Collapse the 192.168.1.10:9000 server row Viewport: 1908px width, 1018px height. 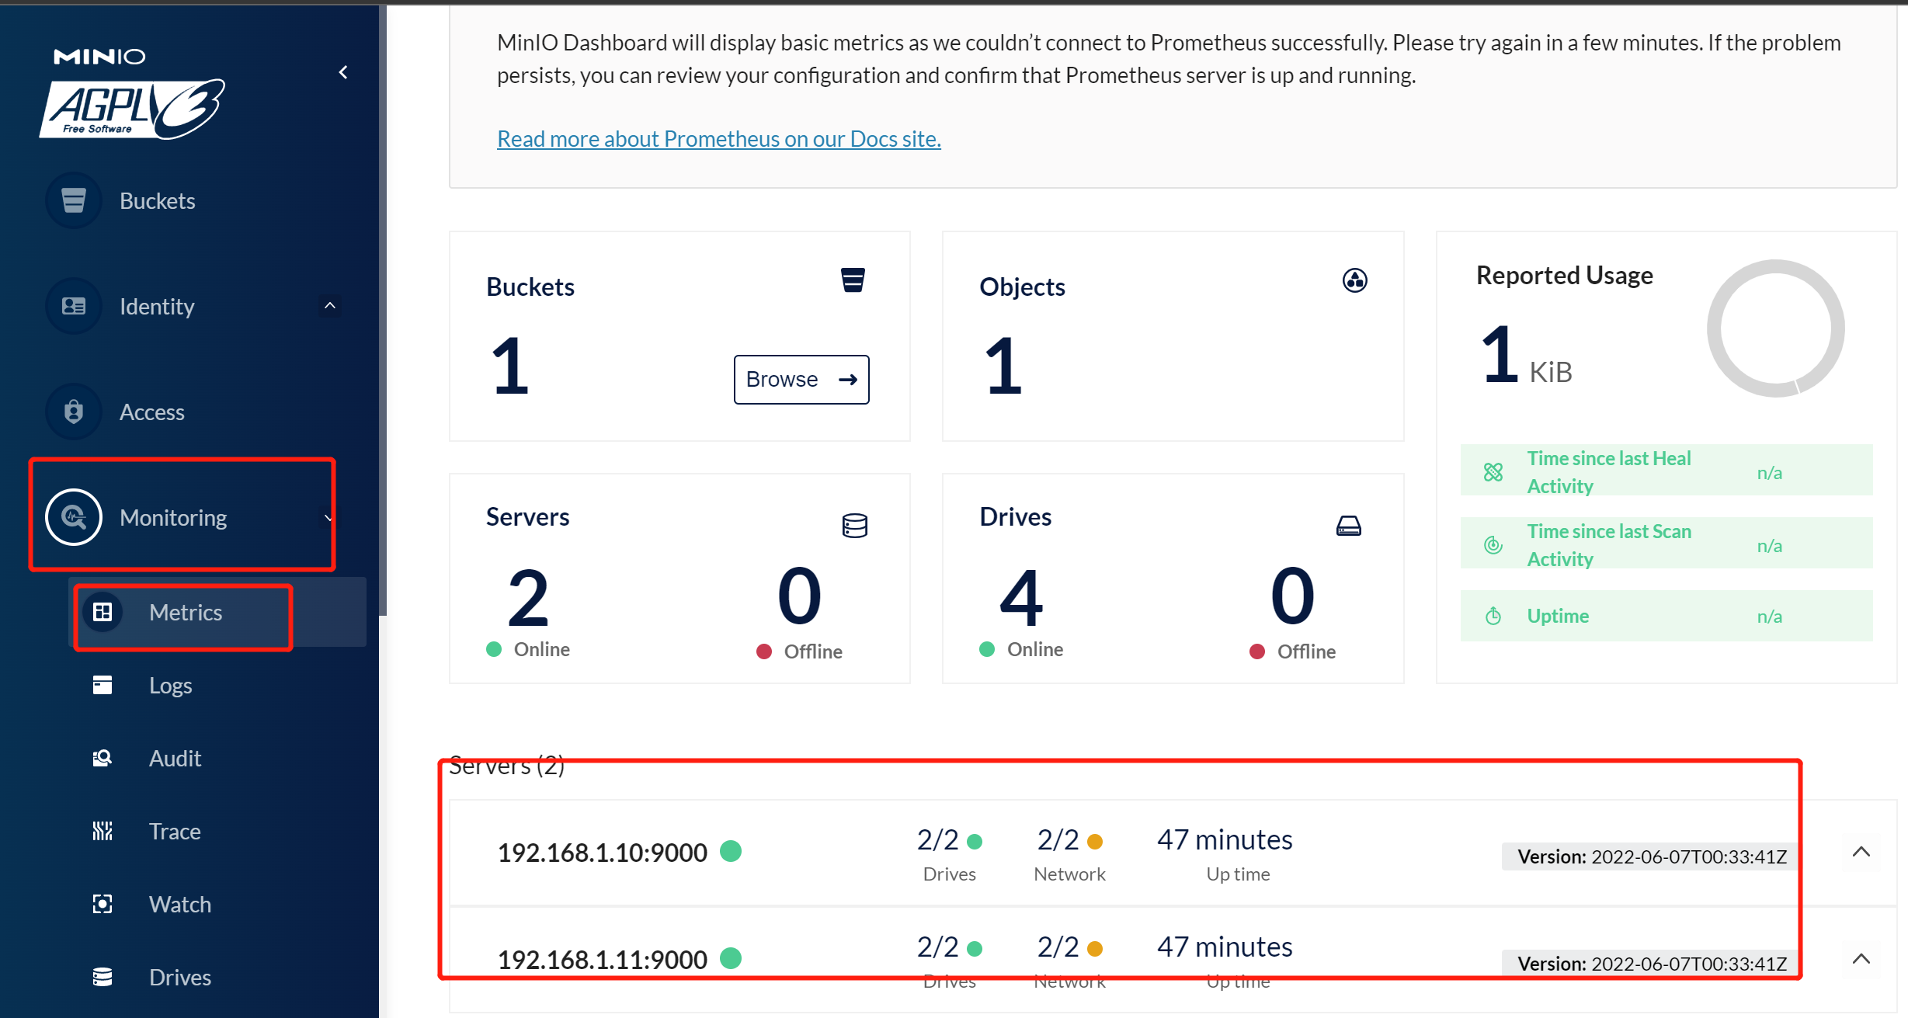click(x=1861, y=852)
